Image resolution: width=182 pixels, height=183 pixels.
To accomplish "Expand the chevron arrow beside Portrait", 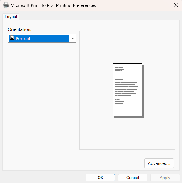I will click(x=73, y=38).
